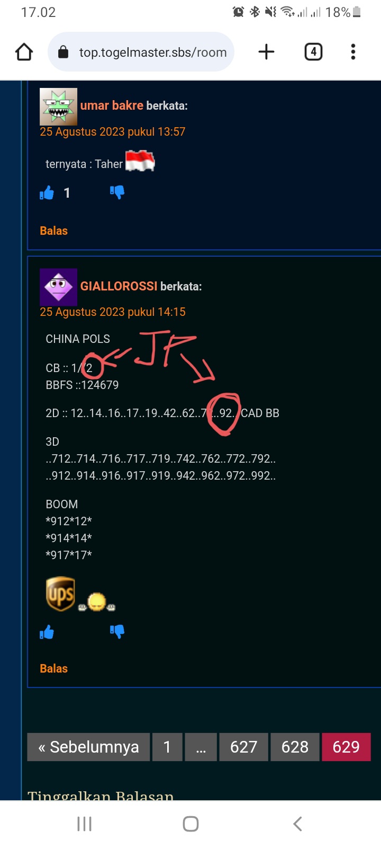
Task: Tap the browser home icon
Action: [x=24, y=52]
